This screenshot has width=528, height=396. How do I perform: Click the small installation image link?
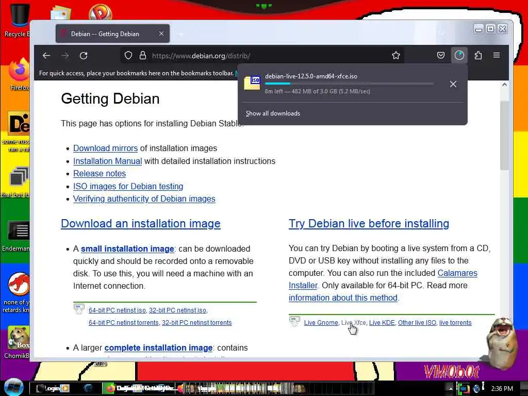[127, 249]
